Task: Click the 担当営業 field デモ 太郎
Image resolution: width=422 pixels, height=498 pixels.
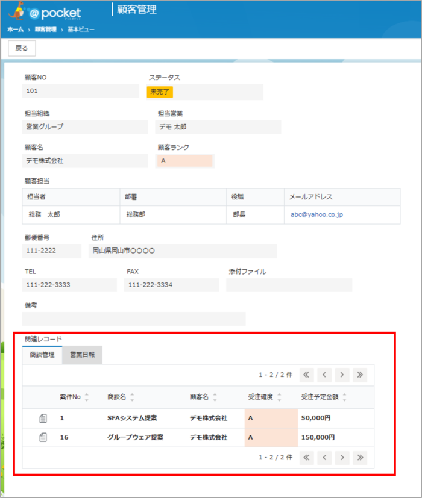Action: [x=218, y=127]
